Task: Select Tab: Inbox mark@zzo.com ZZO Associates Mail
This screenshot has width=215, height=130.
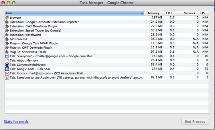Action: (107, 73)
